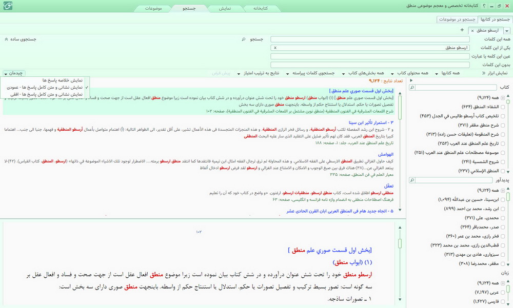The height and width of the screenshot is (308, 513).
Task: Collapse the filter panel with the arrow icon
Action: tap(411, 80)
